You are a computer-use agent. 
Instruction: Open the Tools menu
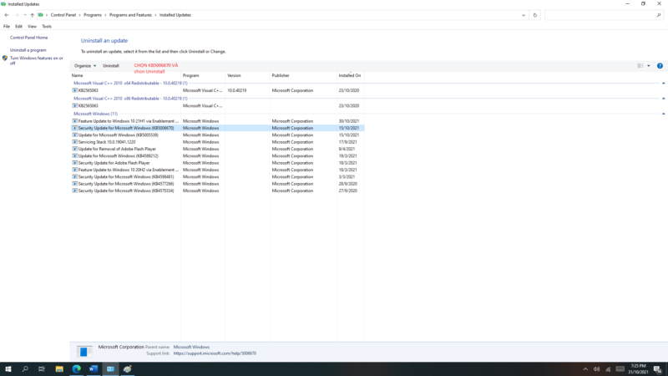[x=47, y=27]
